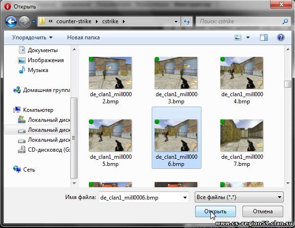Click the Back navigation arrow
This screenshot has width=295, height=228.
[11, 21]
